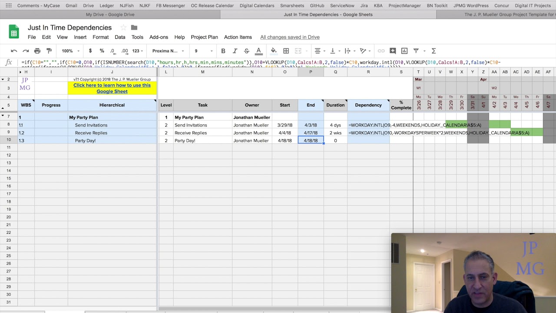The height and width of the screenshot is (313, 556).
Task: Increase decimal places icon
Action: click(x=125, y=51)
